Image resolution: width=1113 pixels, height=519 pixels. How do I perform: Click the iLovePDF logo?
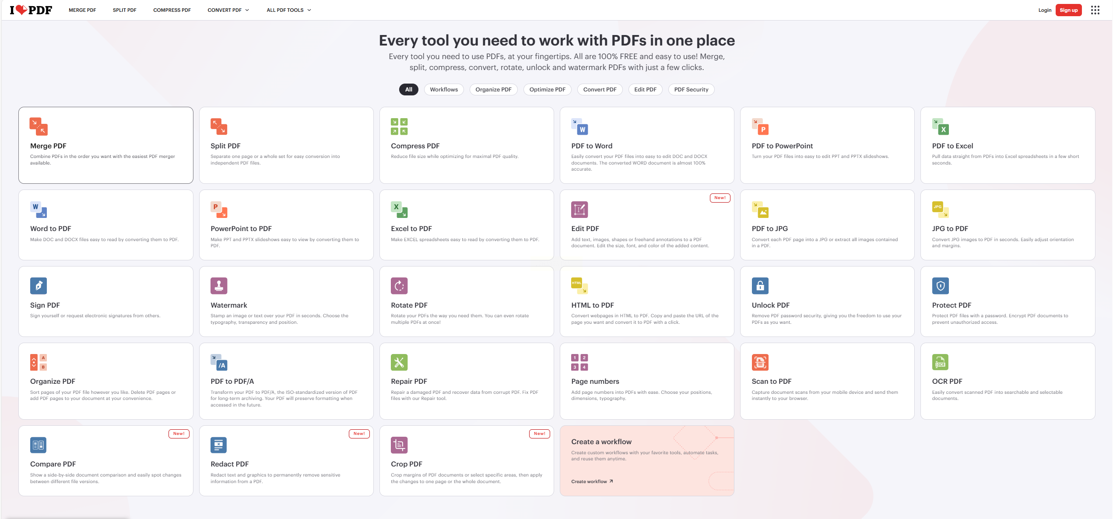coord(31,10)
